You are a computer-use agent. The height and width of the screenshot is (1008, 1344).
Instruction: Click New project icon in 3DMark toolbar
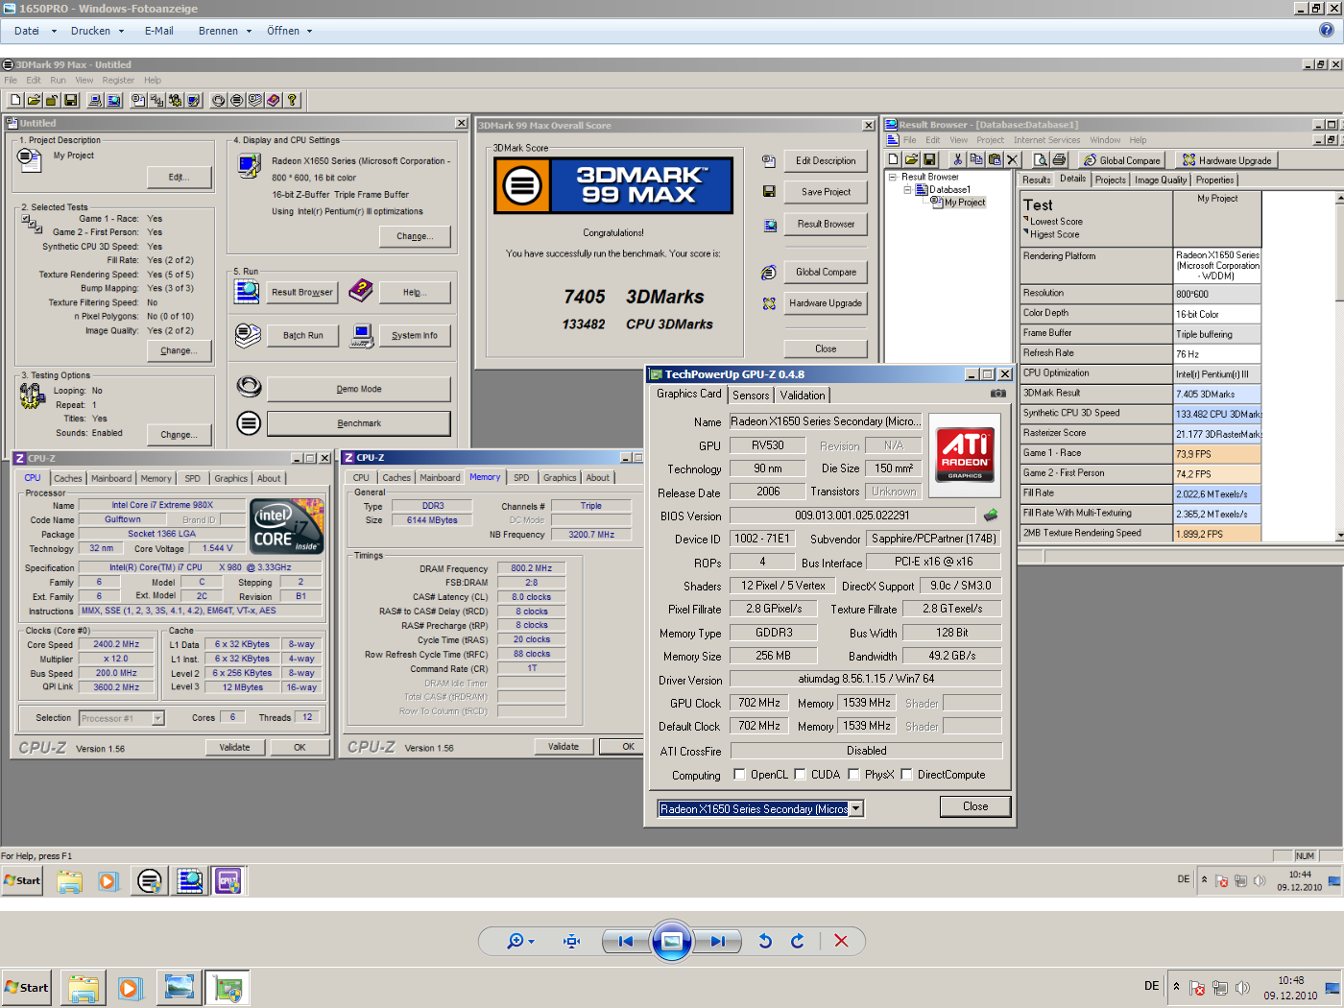click(x=15, y=100)
